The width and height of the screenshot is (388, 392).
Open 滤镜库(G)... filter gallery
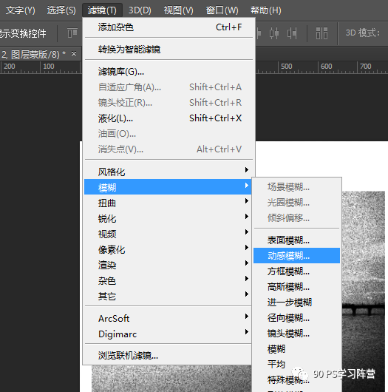[169, 72]
